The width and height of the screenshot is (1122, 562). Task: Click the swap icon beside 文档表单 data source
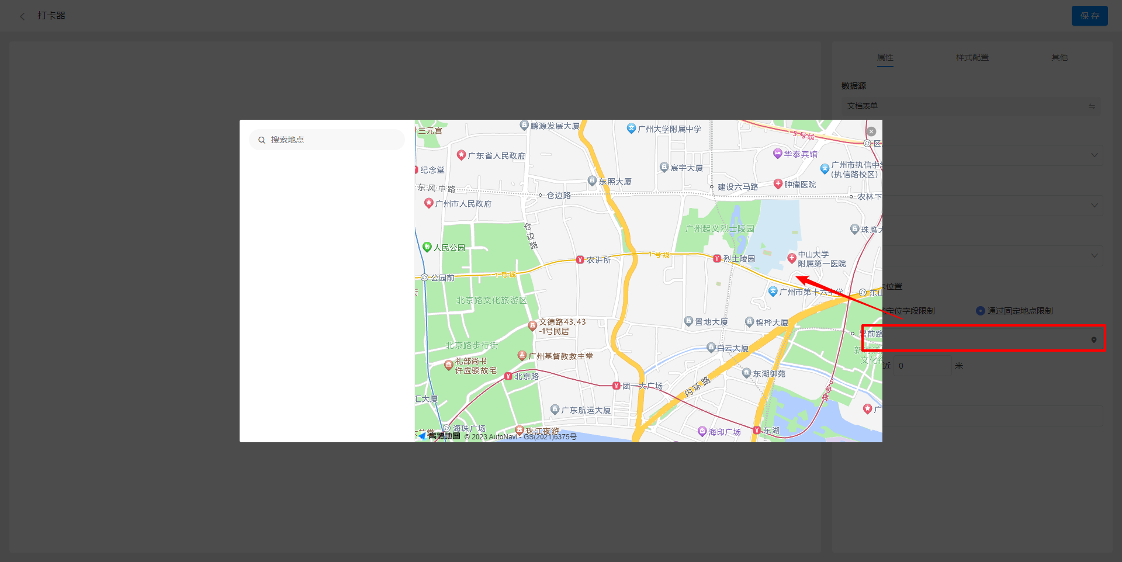1092,106
